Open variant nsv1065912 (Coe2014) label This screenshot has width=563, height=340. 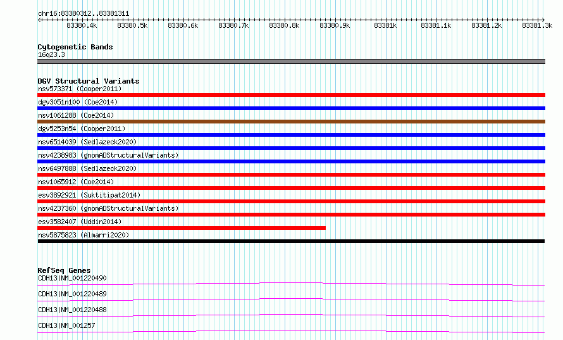coord(76,182)
